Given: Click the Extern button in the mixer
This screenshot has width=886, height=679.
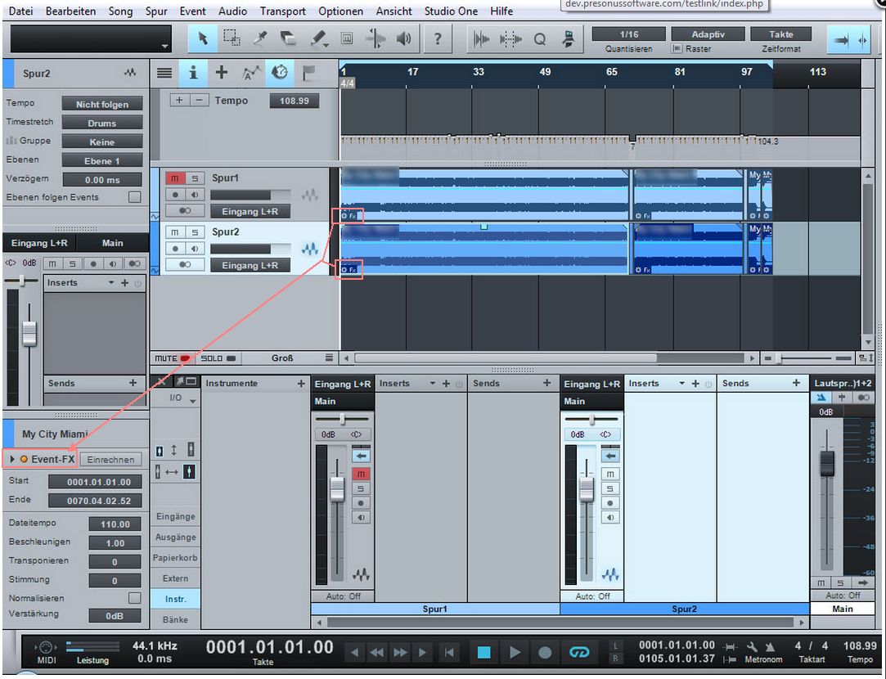Looking at the screenshot, I should tap(176, 578).
